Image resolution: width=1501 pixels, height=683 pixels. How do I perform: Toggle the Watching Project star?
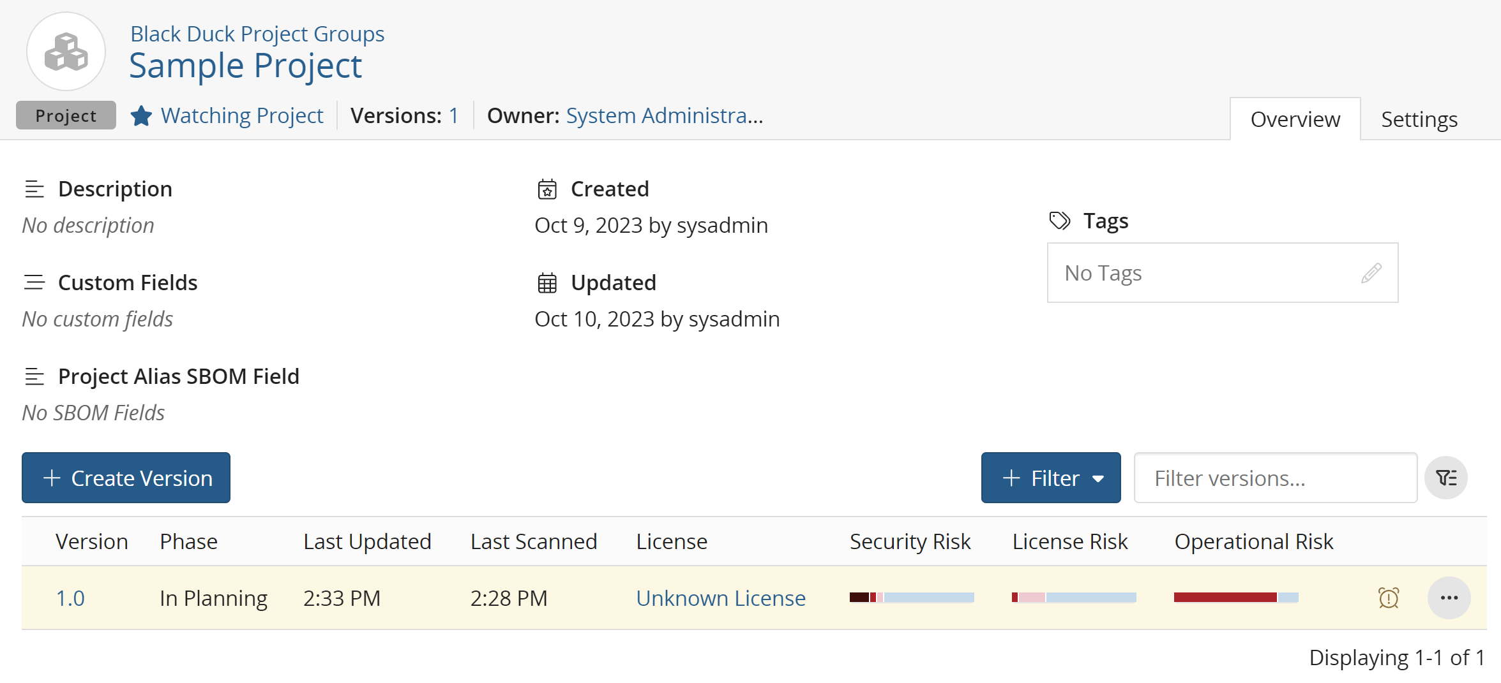click(x=141, y=116)
